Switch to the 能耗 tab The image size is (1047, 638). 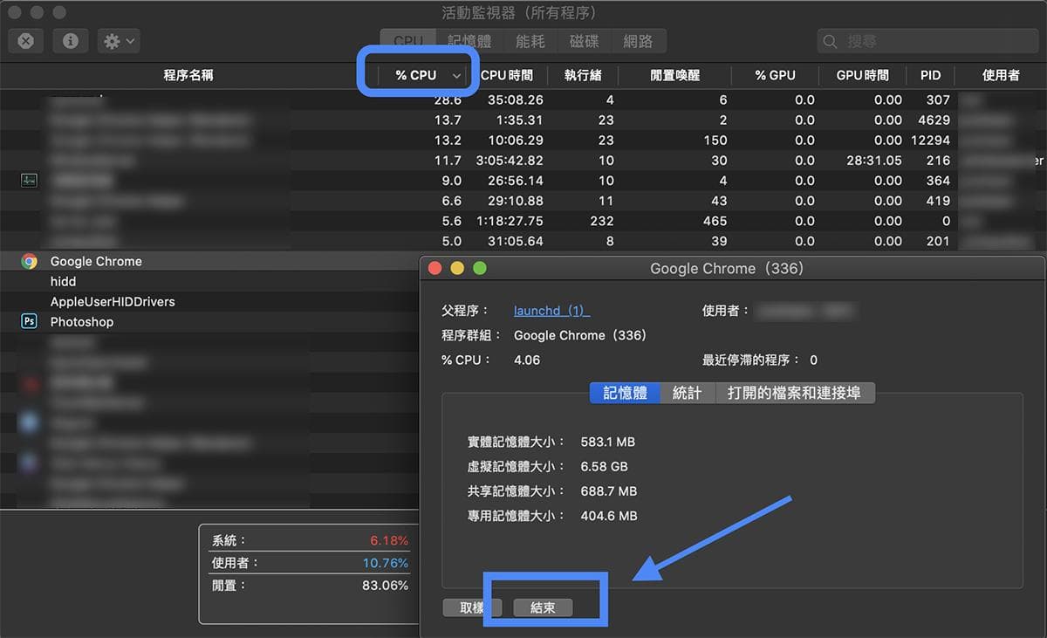[x=530, y=41]
